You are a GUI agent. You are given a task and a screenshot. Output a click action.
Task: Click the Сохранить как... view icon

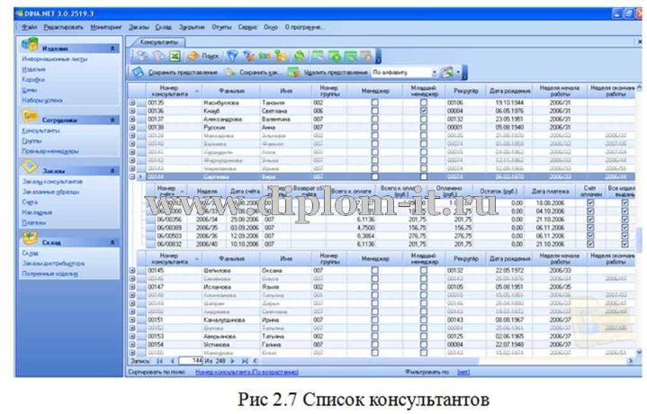pyautogui.click(x=229, y=72)
